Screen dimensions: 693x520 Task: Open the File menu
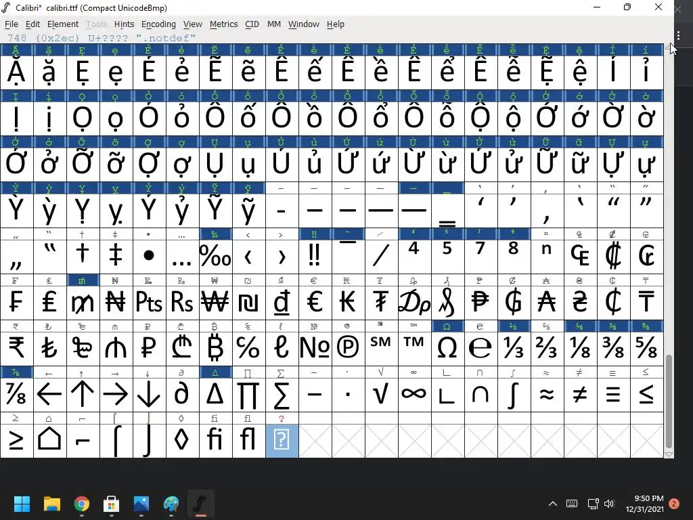coord(11,24)
